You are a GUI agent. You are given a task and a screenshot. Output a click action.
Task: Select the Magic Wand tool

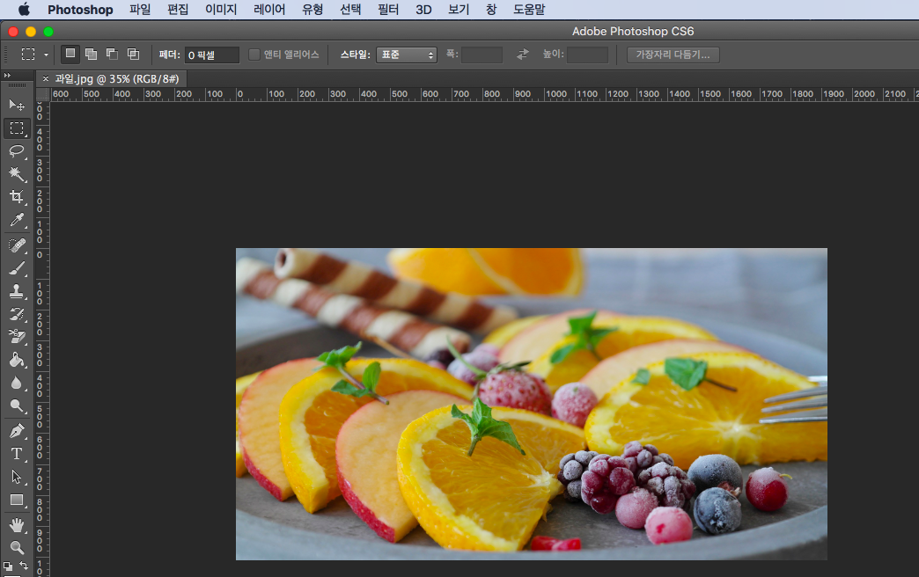(x=17, y=174)
